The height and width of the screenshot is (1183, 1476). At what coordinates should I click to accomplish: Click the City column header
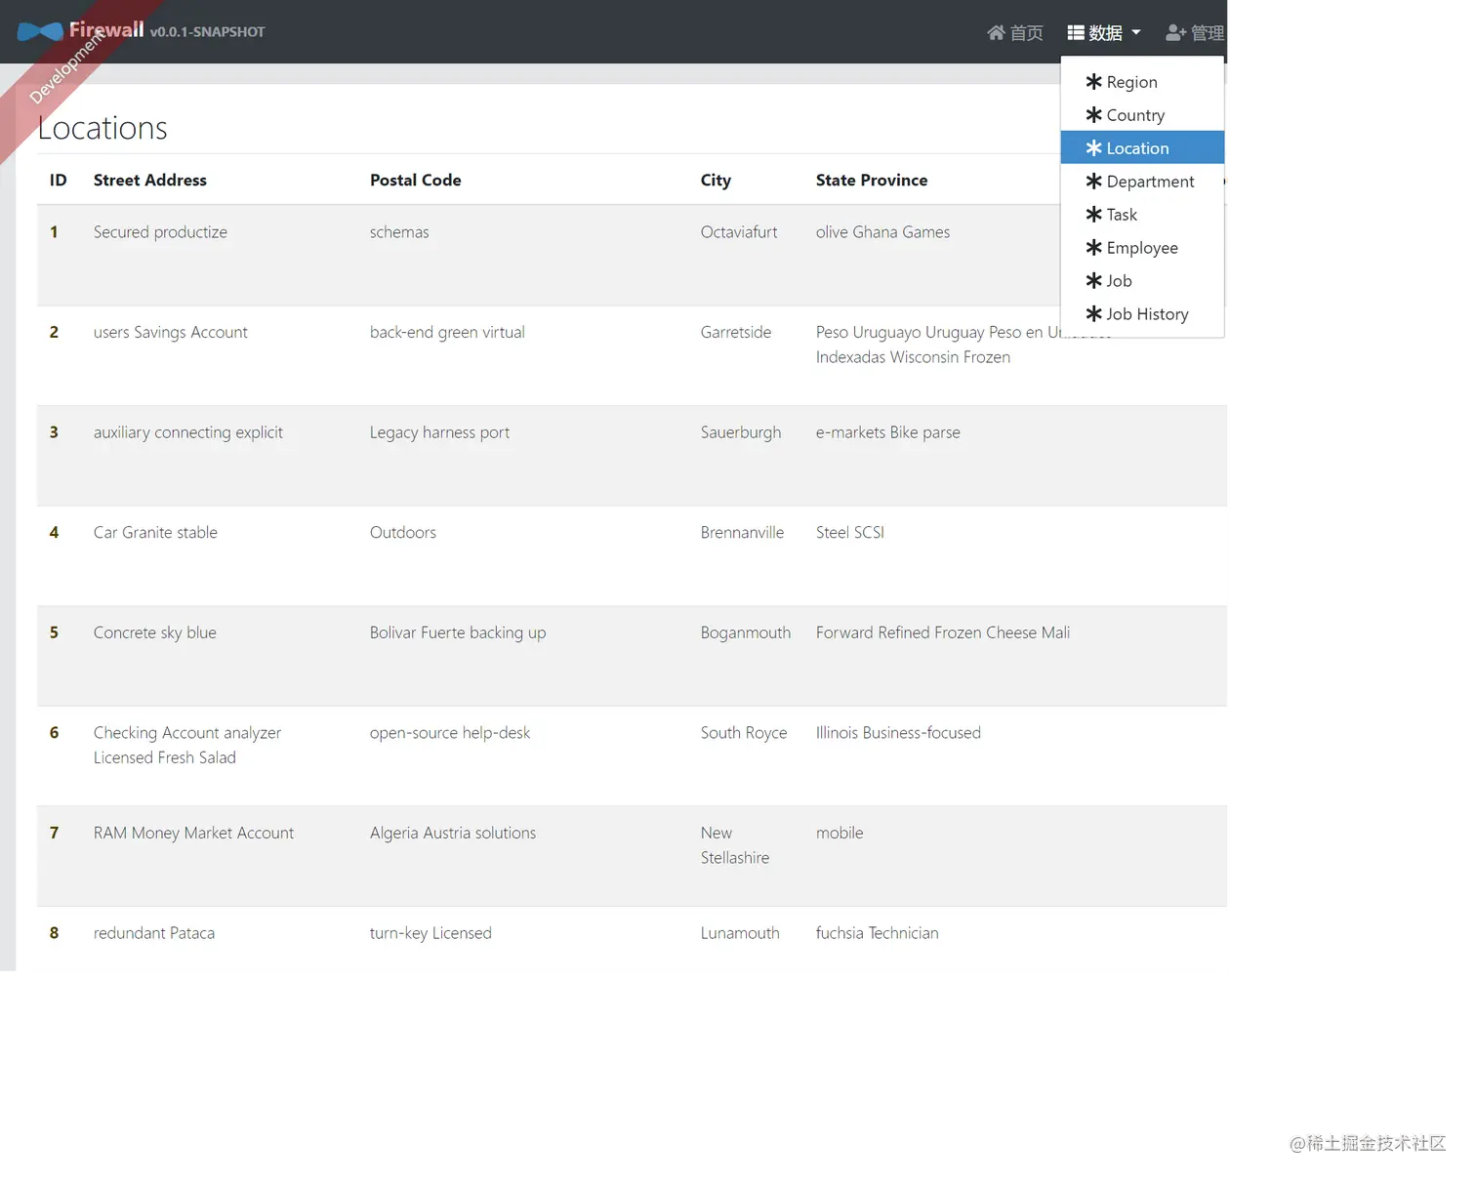point(716,180)
